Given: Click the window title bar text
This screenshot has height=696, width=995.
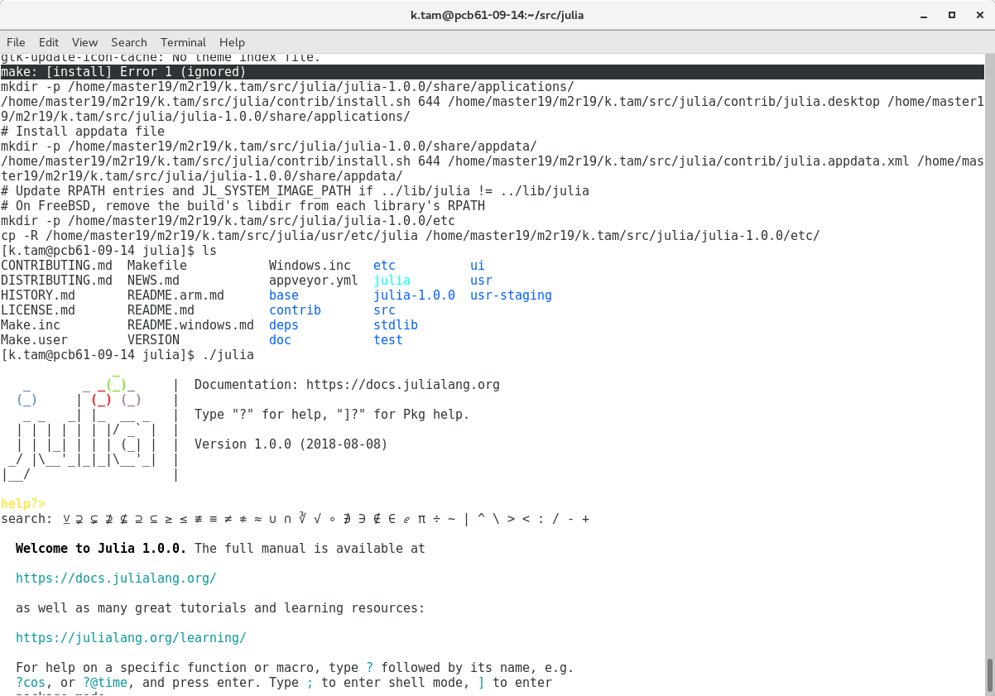Looking at the screenshot, I should coord(497,15).
